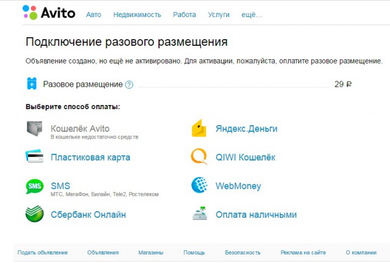Click the Sberbank Online logo icon
Image resolution: width=390 pixels, height=263 pixels.
pos(35,214)
